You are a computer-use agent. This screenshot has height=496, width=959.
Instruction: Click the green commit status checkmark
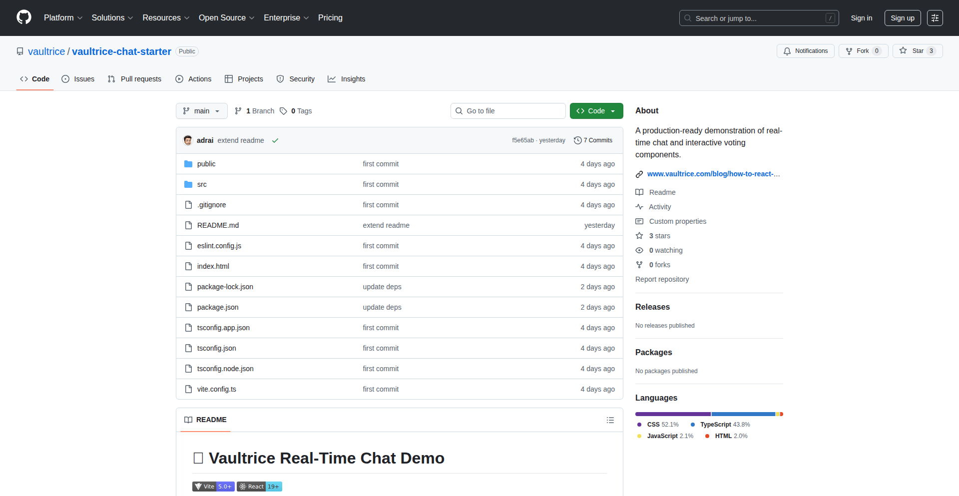point(275,141)
